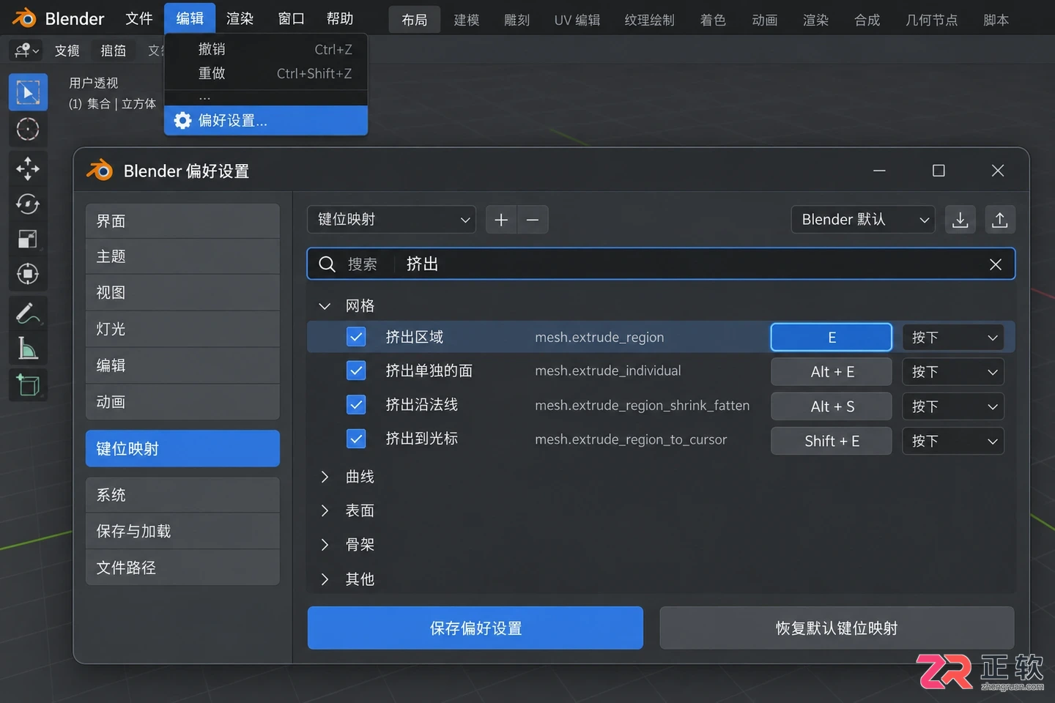Screen dimensions: 1055x703
Task: Open the 渲染 menu in menu bar
Action: (240, 18)
